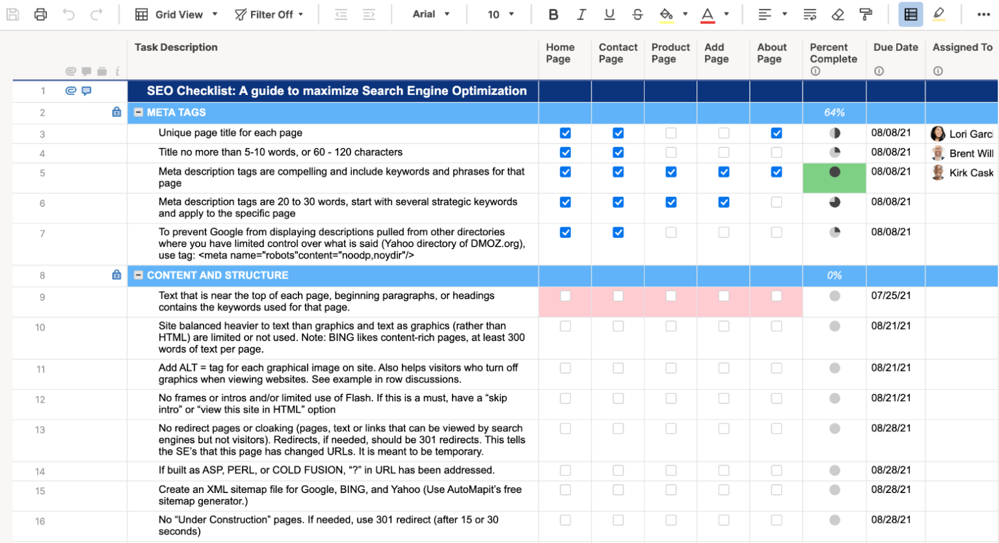
Task: Open the Filter Off menu
Action: tap(270, 14)
